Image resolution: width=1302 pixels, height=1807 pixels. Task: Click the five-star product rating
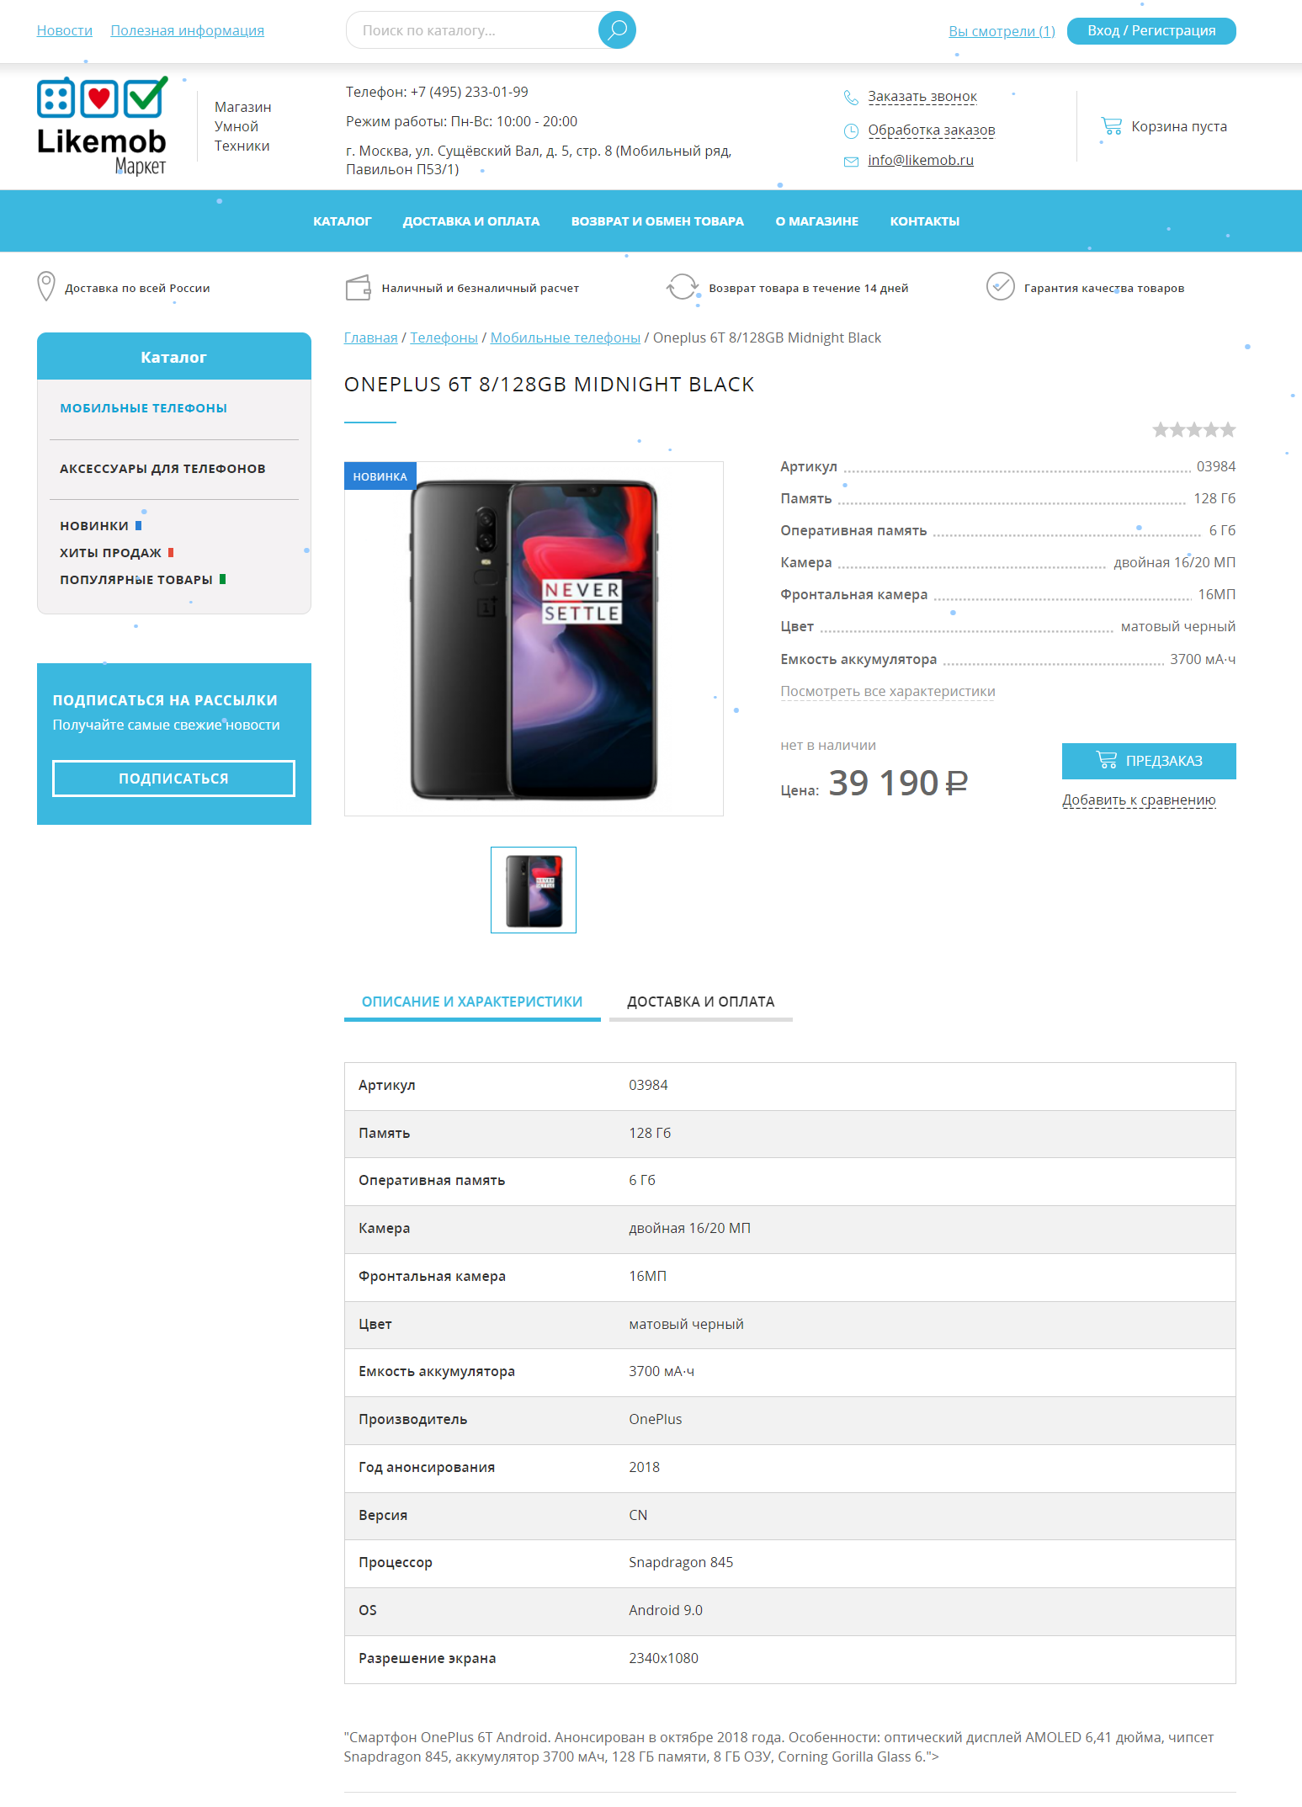click(x=1193, y=430)
